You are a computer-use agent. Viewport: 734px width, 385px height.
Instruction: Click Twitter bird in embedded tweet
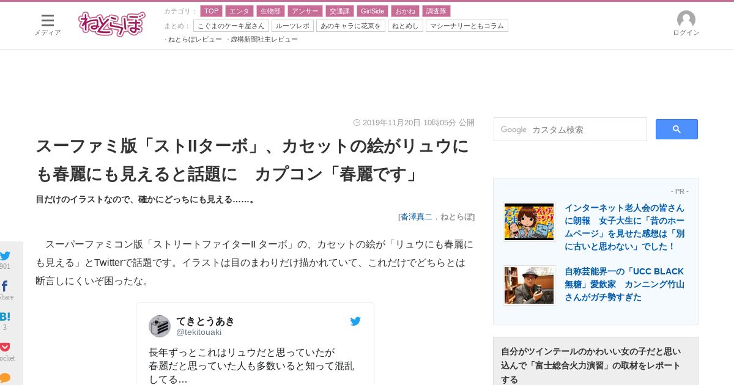click(355, 321)
